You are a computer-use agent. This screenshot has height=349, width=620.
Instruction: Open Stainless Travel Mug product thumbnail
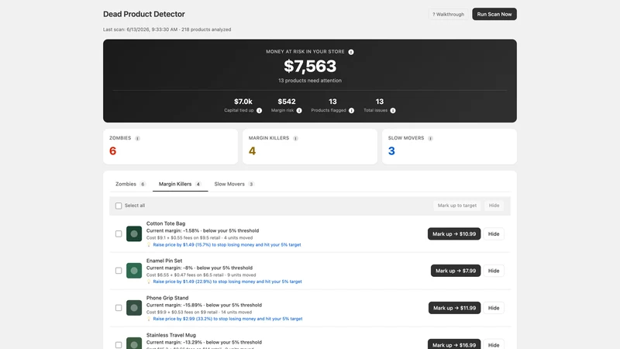(134, 344)
